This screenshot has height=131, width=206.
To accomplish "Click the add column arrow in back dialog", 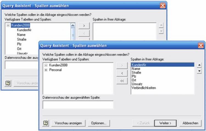I will (84, 25).
